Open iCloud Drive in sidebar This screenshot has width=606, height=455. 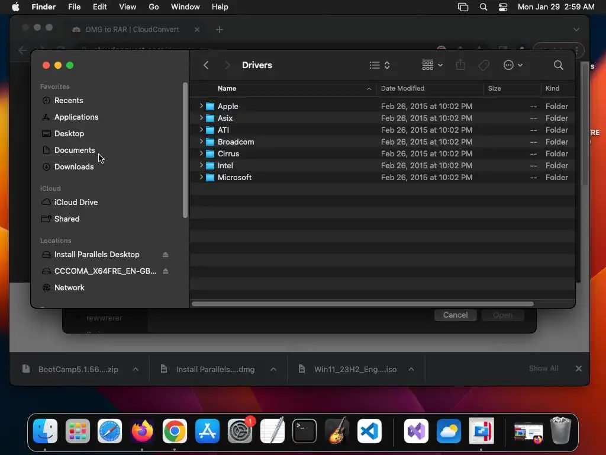pos(76,202)
